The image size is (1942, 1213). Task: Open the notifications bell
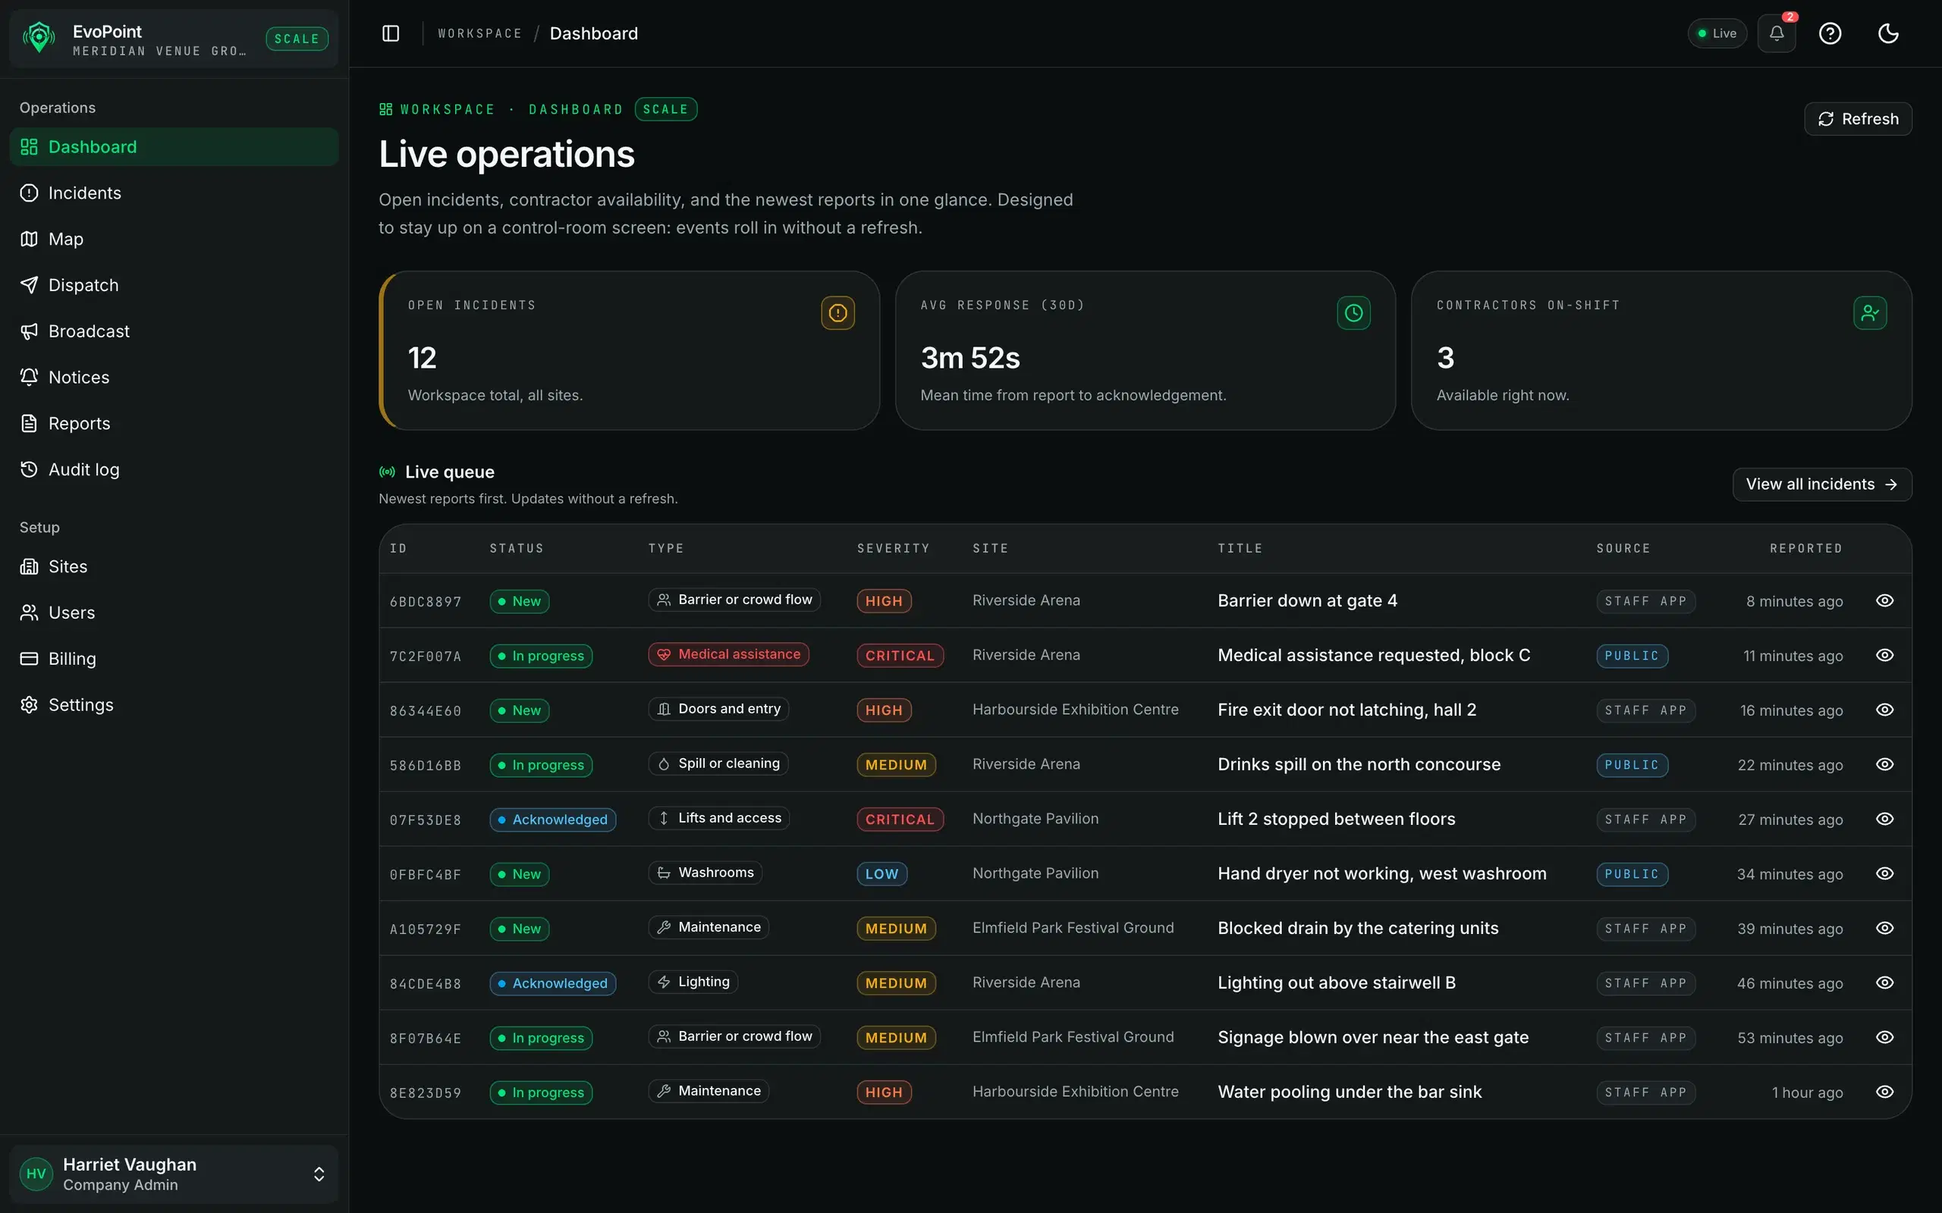(1776, 33)
